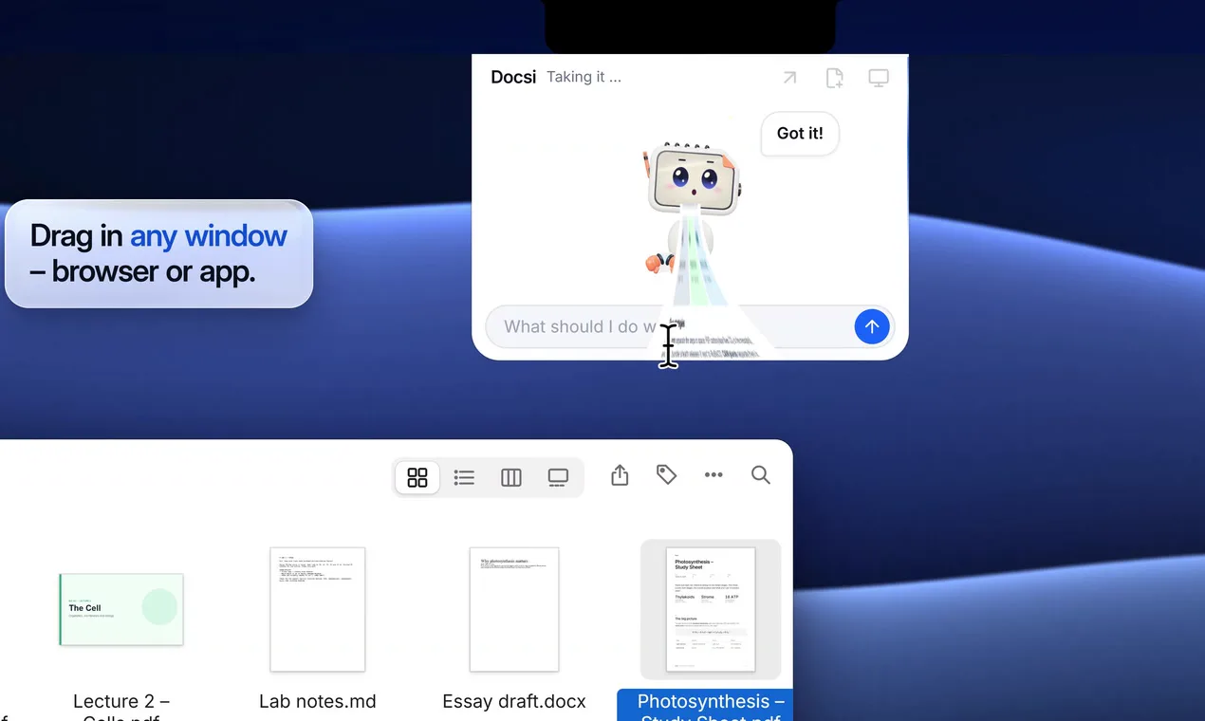Switch Finder to column view
This screenshot has height=721, width=1205.
coord(511,477)
